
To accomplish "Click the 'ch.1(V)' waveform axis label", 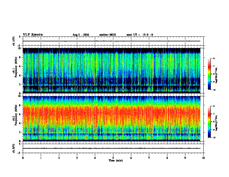I will pos(14,41).
